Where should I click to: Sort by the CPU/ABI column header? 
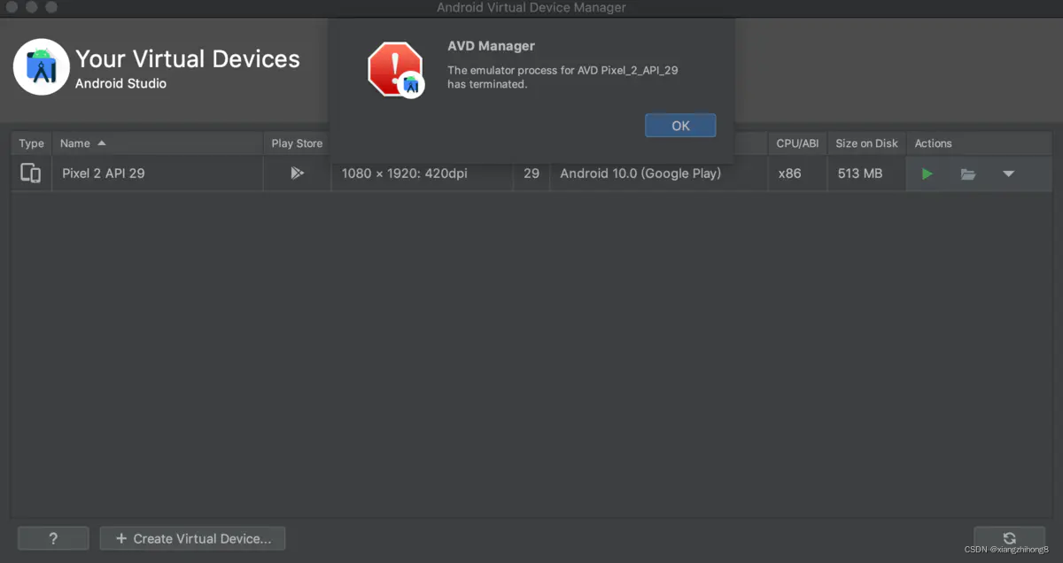(797, 143)
